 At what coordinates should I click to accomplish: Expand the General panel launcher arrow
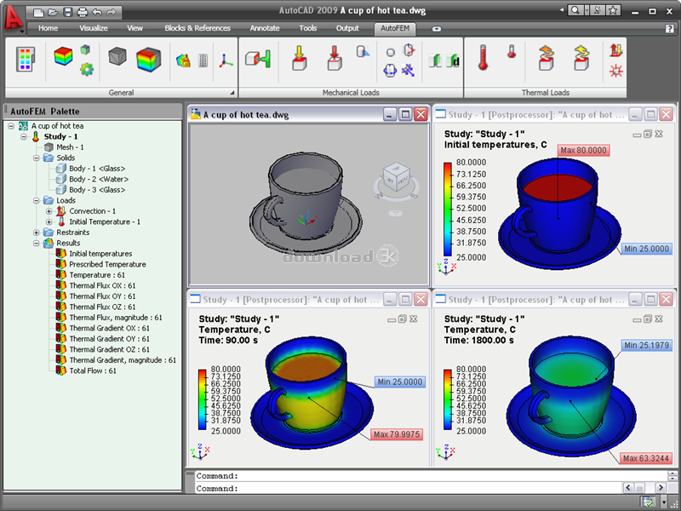(x=232, y=93)
